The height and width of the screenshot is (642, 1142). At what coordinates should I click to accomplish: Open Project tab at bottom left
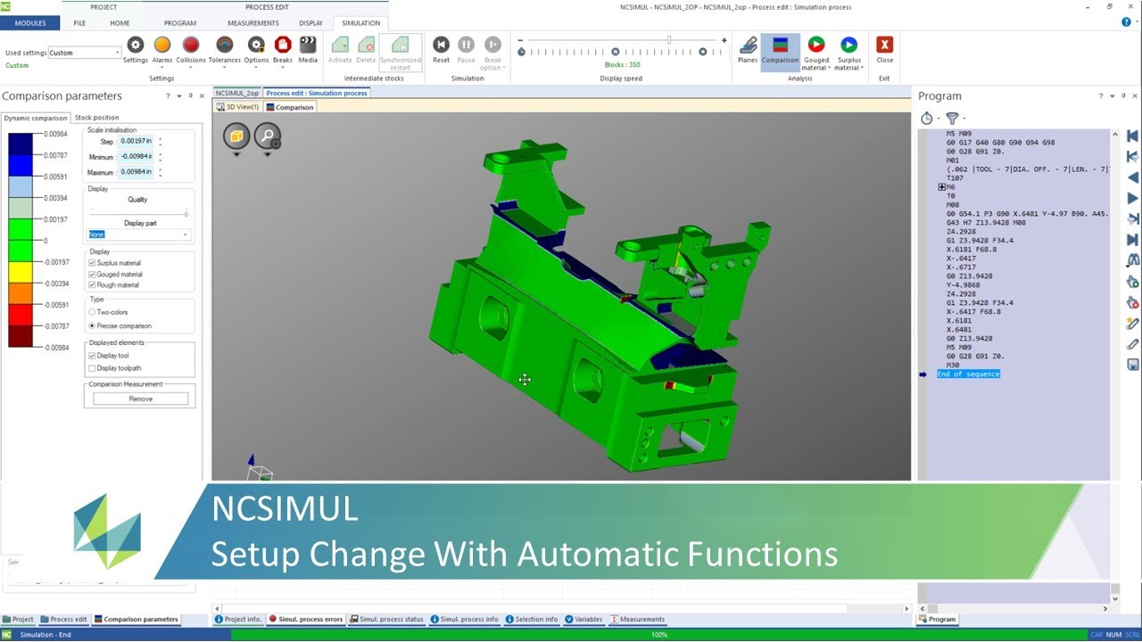point(18,619)
